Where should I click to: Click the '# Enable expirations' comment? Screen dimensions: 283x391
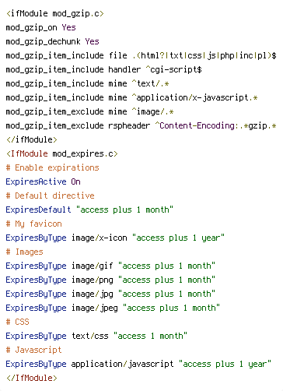click(x=52, y=167)
